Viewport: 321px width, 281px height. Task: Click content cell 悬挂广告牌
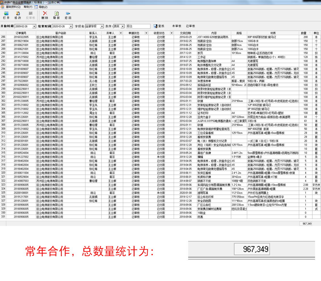point(204,153)
